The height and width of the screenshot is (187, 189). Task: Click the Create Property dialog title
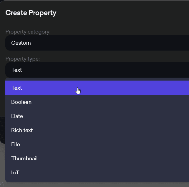click(x=31, y=13)
